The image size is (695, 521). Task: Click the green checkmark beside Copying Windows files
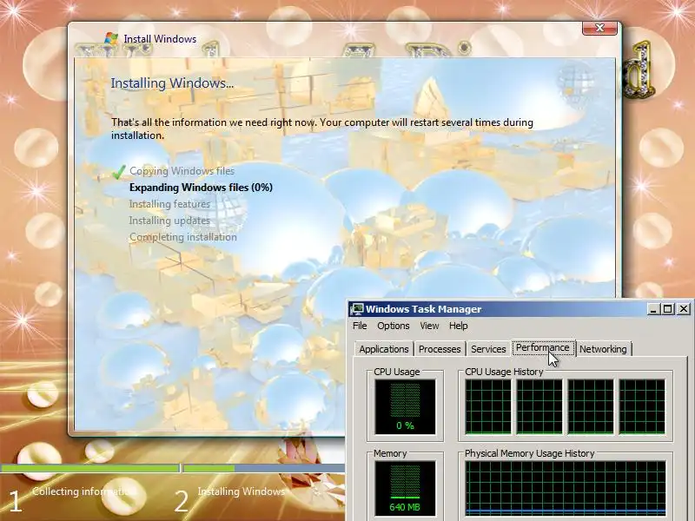119,171
